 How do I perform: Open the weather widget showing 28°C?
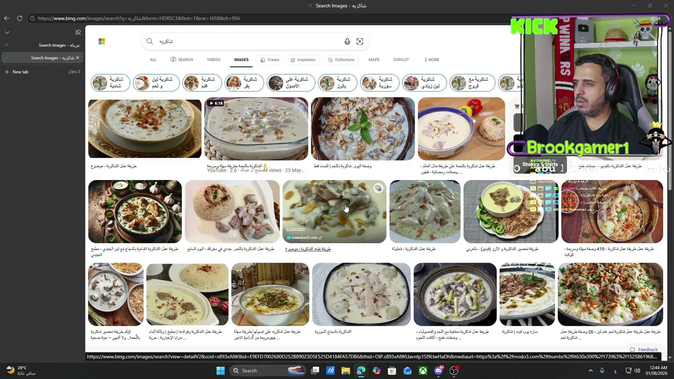(21, 371)
